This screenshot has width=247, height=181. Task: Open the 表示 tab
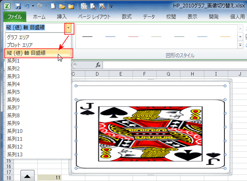point(192,17)
